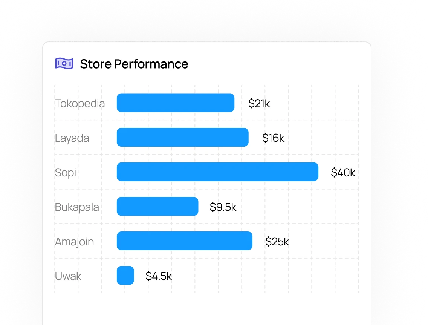This screenshot has height=325, width=428.
Task: Click the $21k value label
Action: pos(259,103)
